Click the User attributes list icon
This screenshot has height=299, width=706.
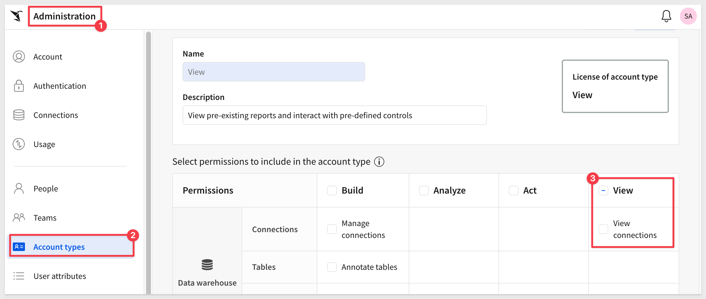tap(19, 276)
